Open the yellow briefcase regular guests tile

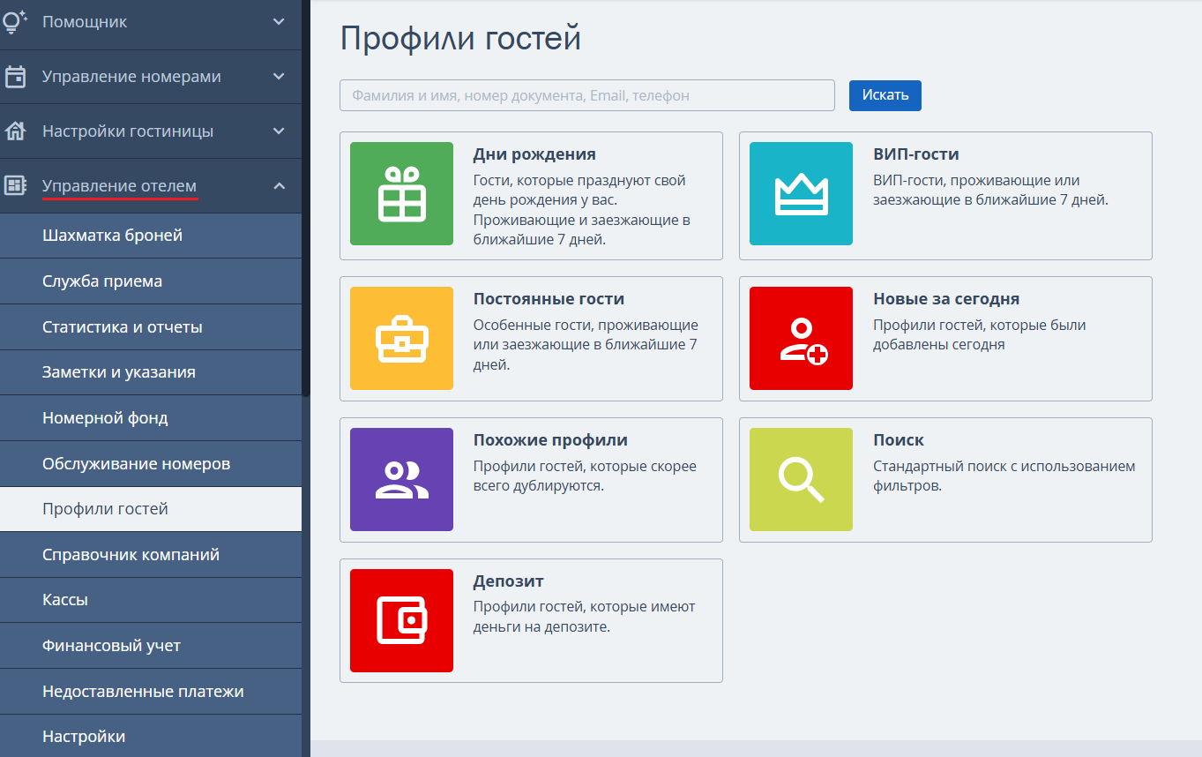coord(401,338)
